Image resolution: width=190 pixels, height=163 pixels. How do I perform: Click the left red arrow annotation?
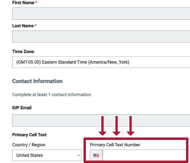coord(103,126)
